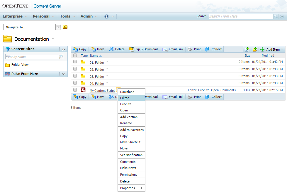Click the Zip & Download icon in top toolbar
This screenshot has width=287, height=193.
pos(132,49)
